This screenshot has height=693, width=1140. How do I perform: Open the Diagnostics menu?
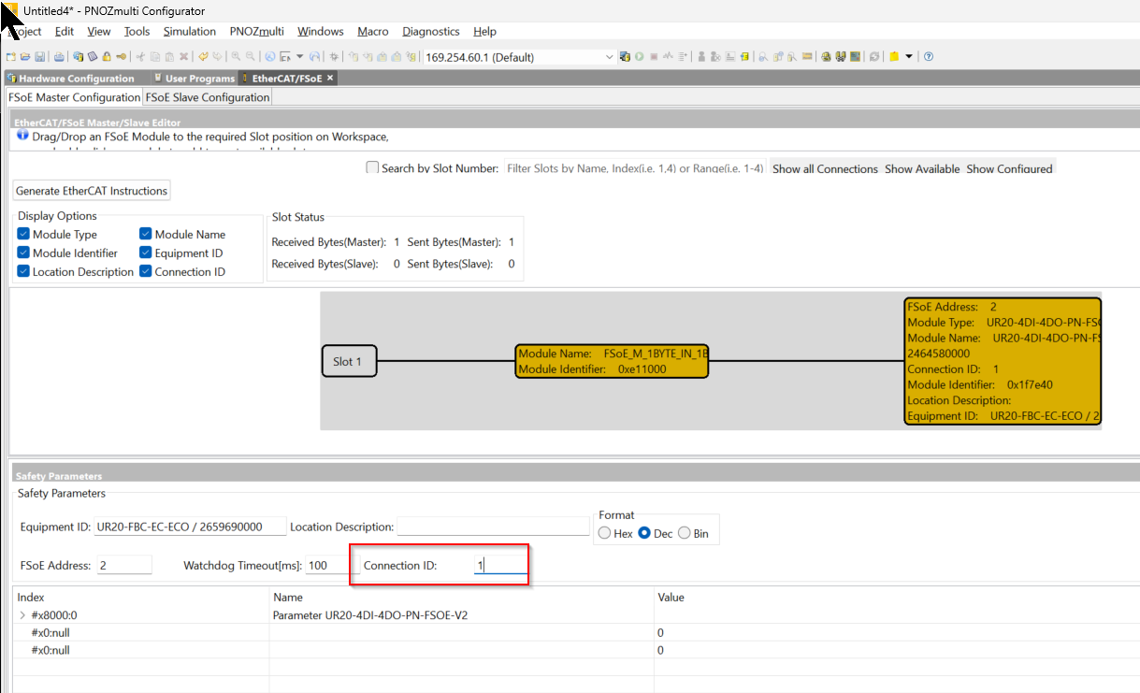(x=431, y=32)
